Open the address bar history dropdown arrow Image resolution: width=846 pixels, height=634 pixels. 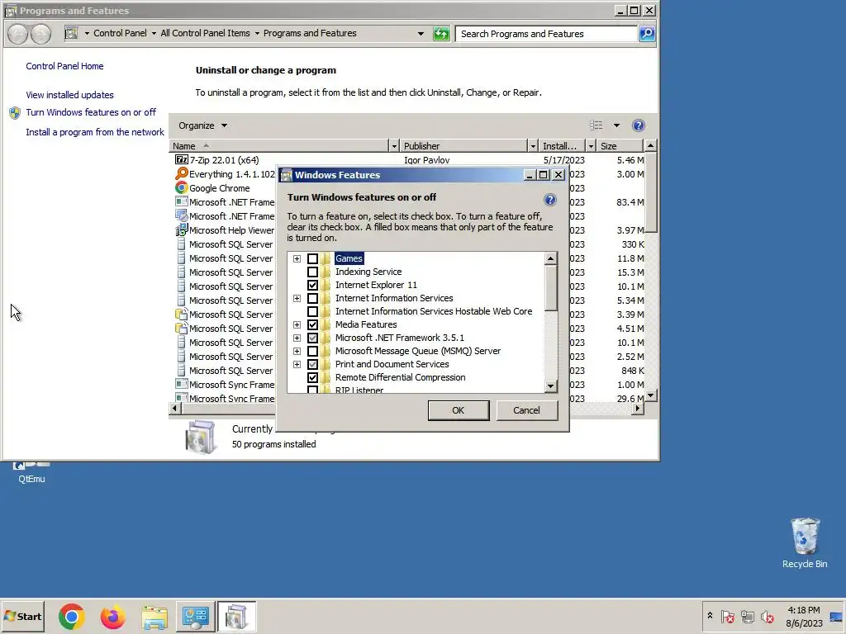(x=421, y=33)
